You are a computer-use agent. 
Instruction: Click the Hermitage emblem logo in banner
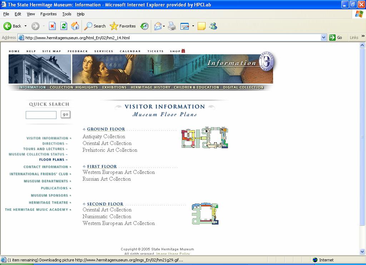267,61
